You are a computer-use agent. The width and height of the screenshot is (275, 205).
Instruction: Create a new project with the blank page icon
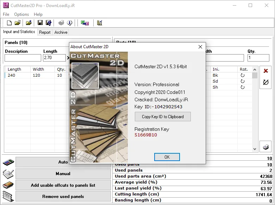[x=9, y=23]
